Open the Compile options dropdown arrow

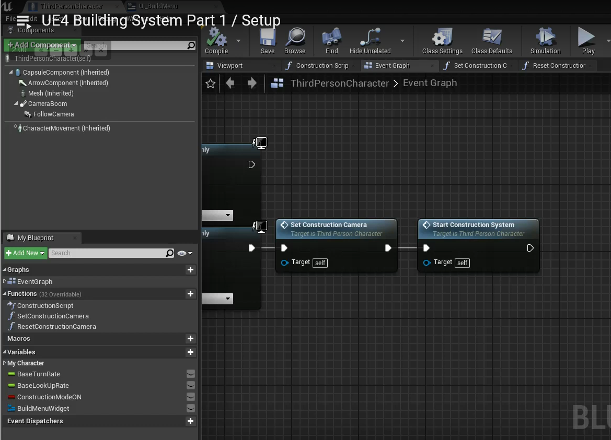coord(238,41)
